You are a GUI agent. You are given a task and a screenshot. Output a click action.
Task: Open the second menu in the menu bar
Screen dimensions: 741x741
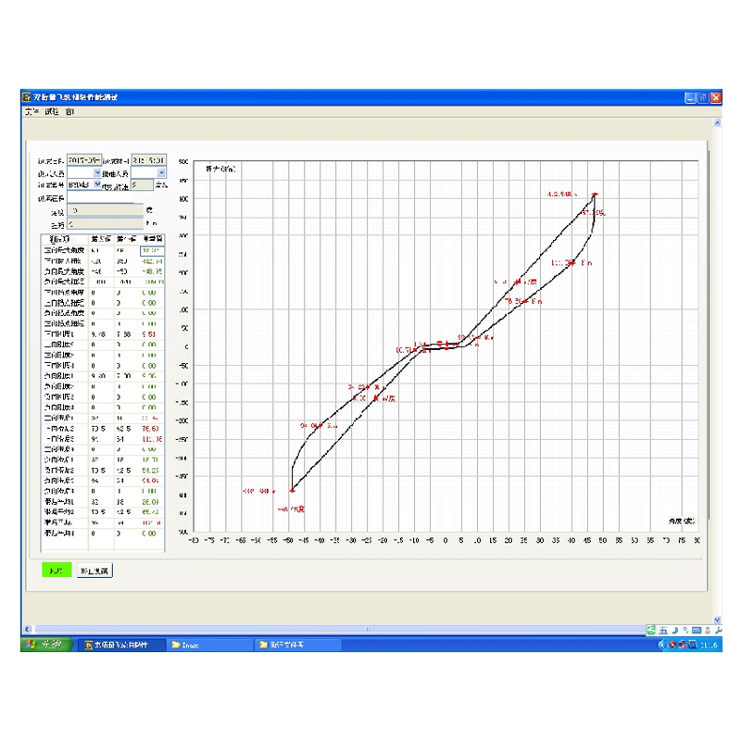tap(52, 111)
